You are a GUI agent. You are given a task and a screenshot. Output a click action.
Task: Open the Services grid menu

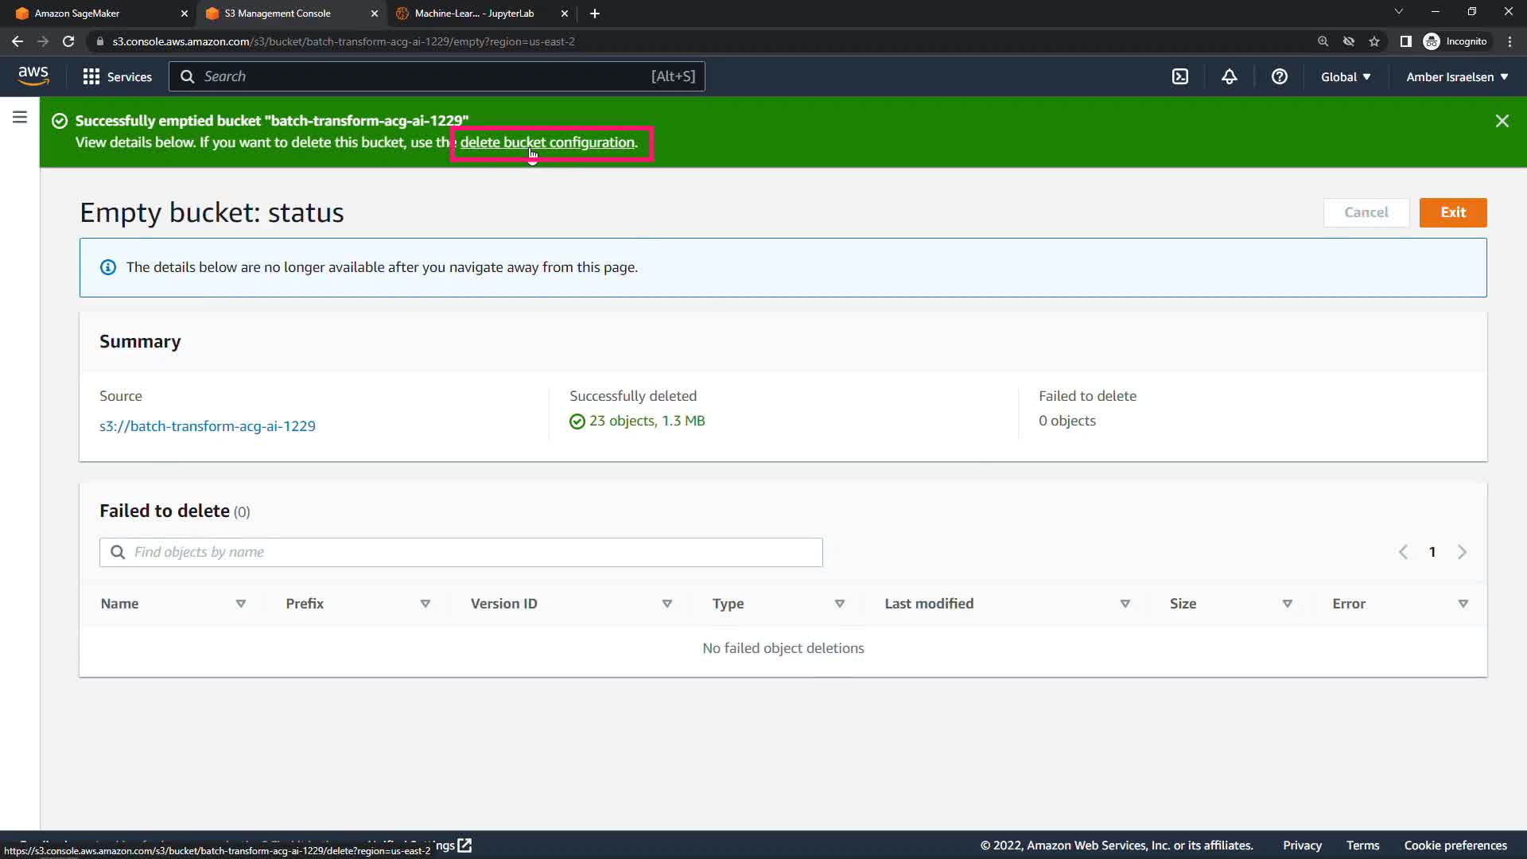pos(117,76)
